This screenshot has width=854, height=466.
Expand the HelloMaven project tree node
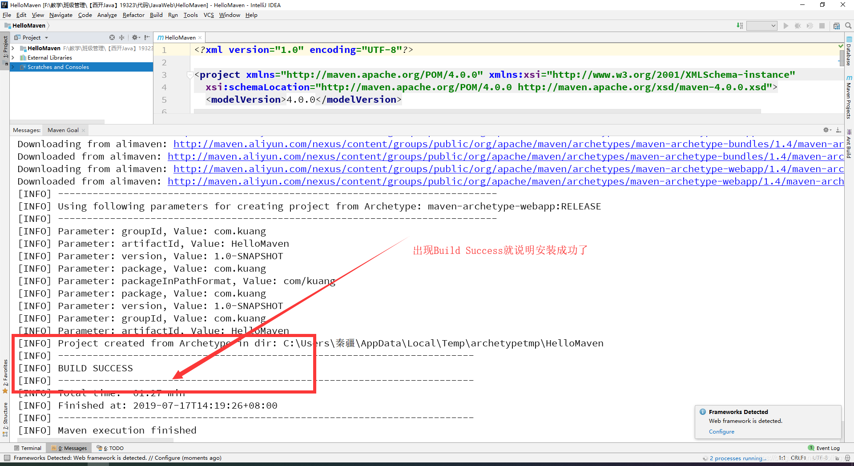click(13, 48)
